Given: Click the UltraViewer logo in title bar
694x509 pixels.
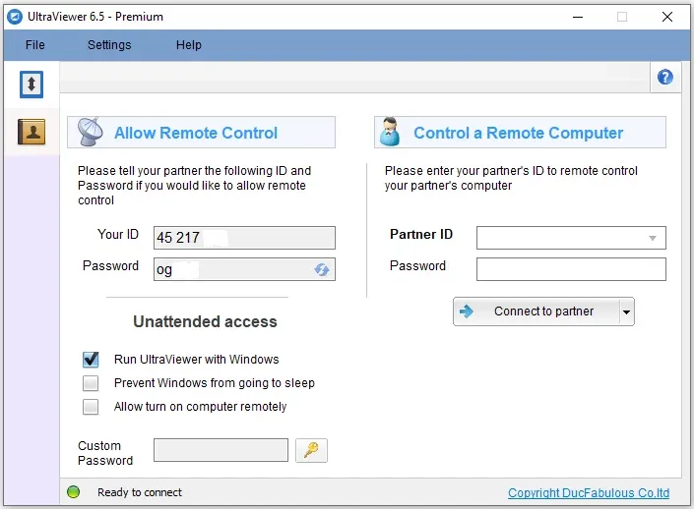Looking at the screenshot, I should pyautogui.click(x=15, y=17).
